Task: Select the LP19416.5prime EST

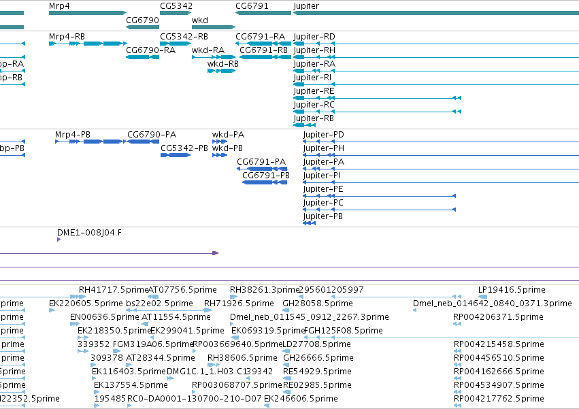Action: point(482,297)
